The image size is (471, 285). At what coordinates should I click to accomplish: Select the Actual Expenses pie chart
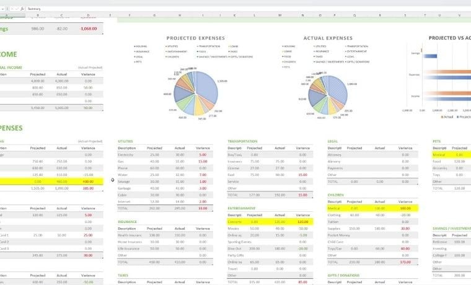(x=328, y=95)
